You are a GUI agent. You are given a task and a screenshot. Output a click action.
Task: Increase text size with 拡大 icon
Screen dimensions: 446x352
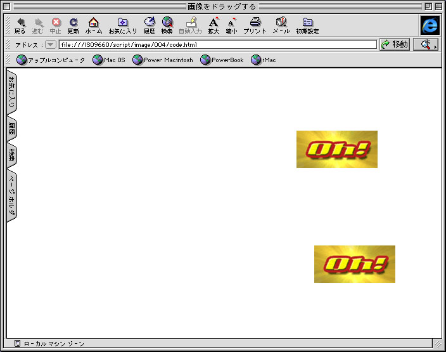tap(213, 25)
